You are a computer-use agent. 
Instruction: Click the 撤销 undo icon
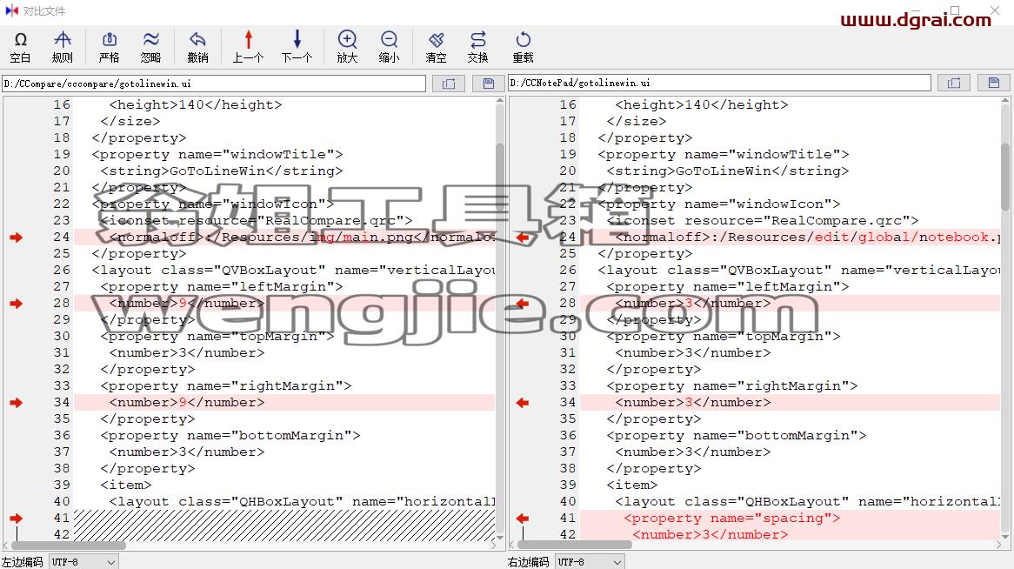(x=197, y=47)
